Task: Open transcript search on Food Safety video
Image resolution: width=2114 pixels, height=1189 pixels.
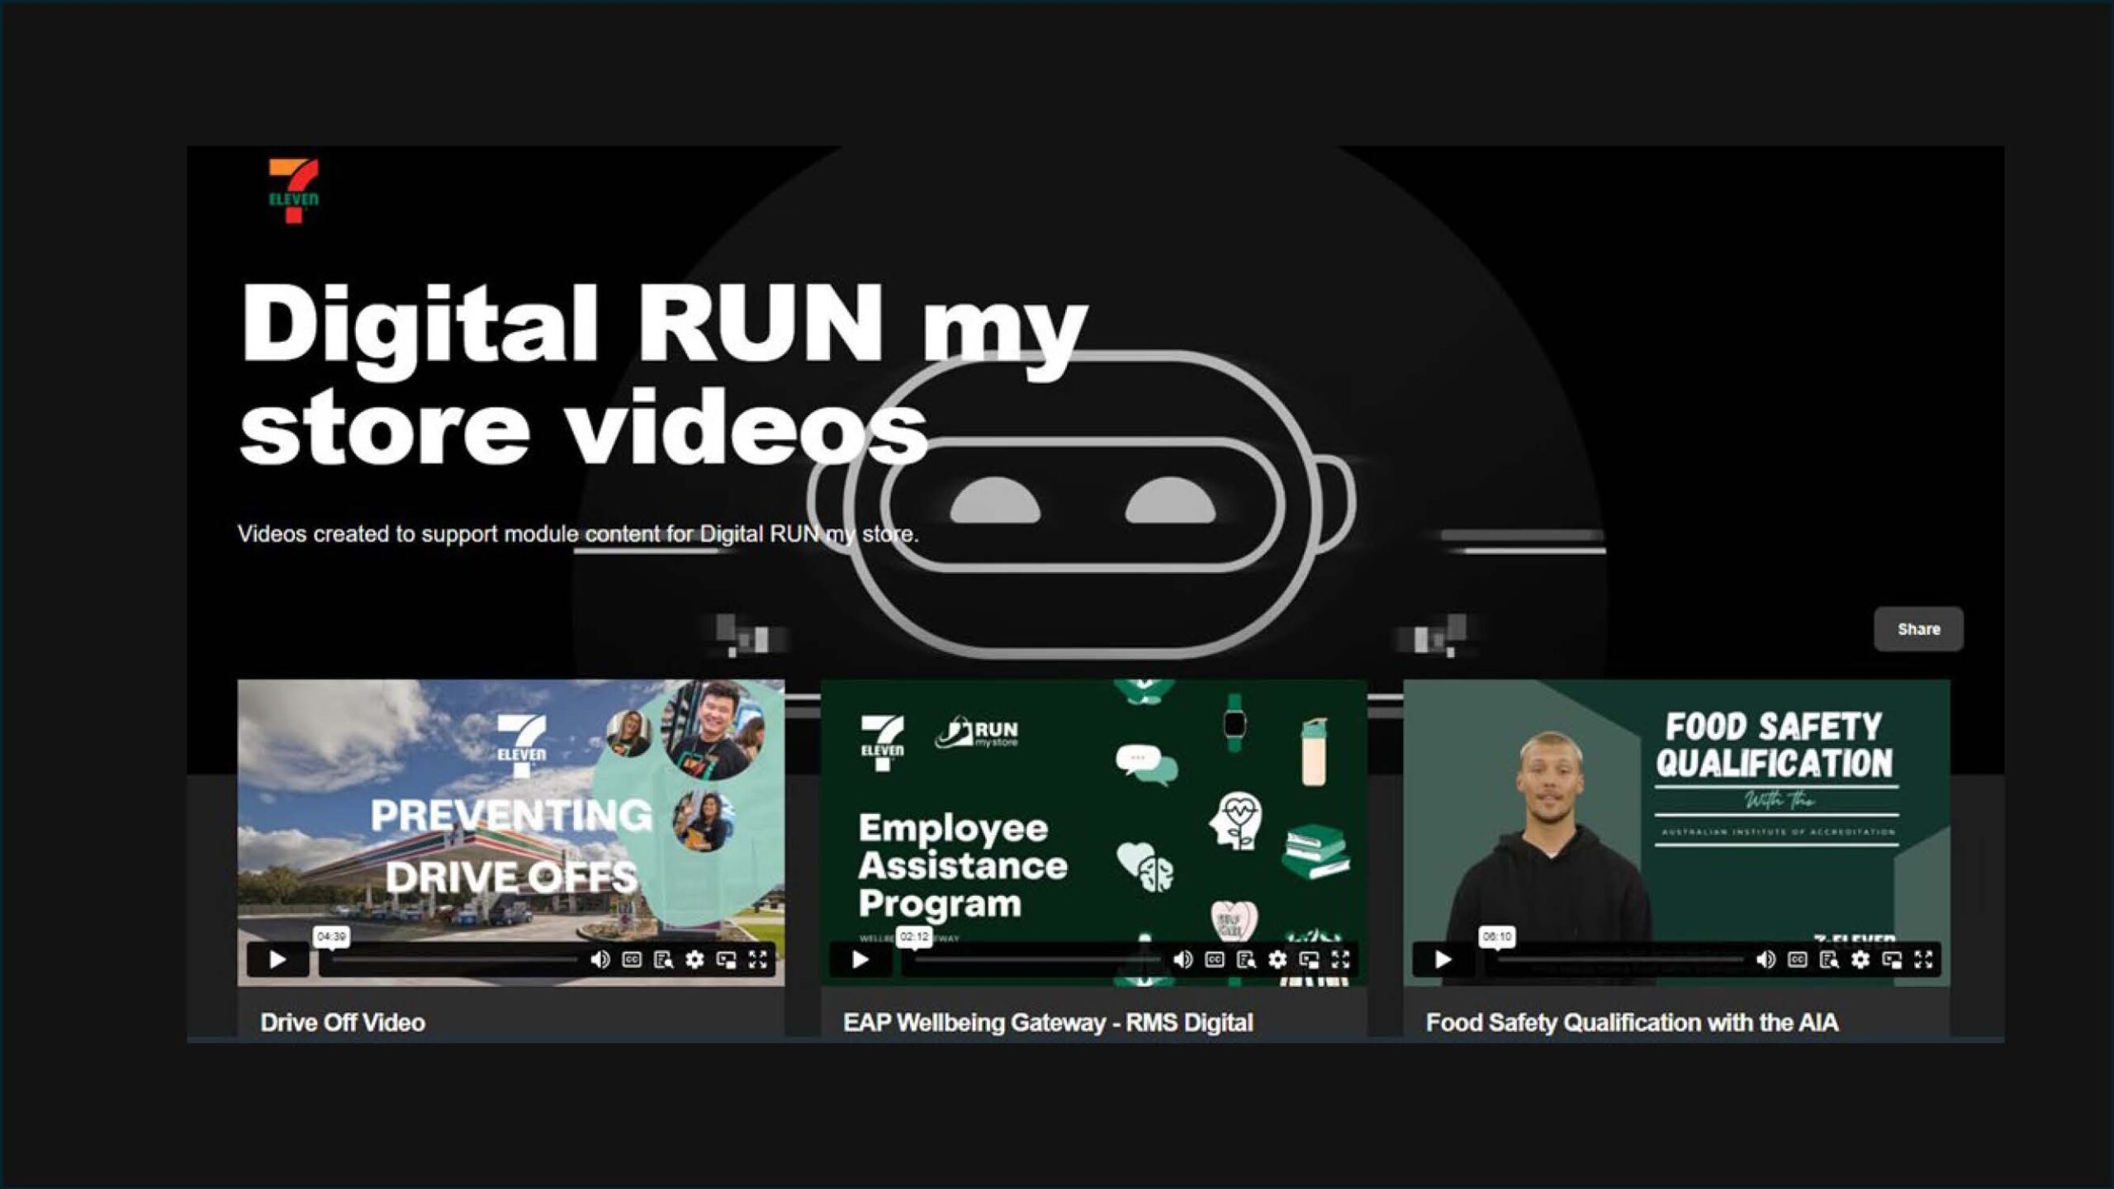Action: click(1829, 959)
